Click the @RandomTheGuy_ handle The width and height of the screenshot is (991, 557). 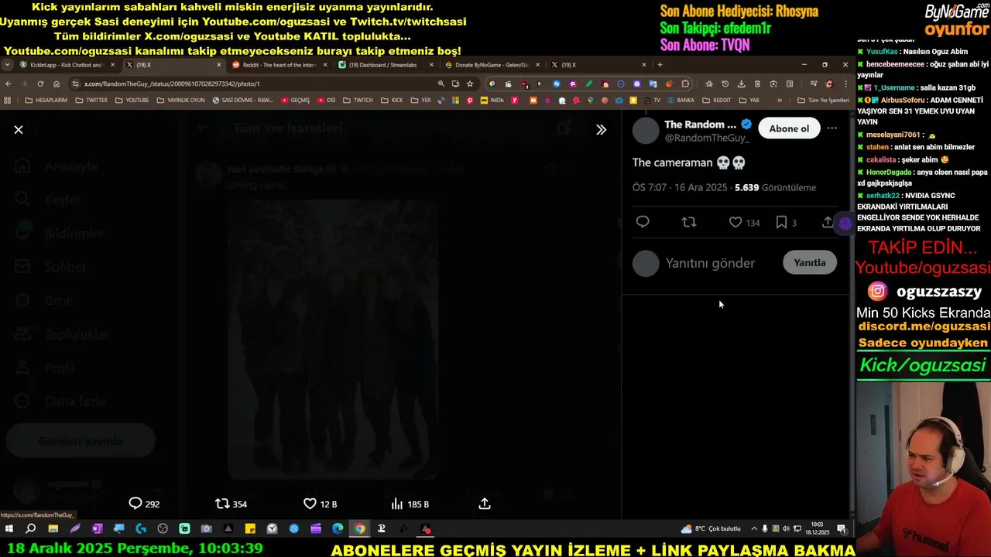[x=707, y=138]
